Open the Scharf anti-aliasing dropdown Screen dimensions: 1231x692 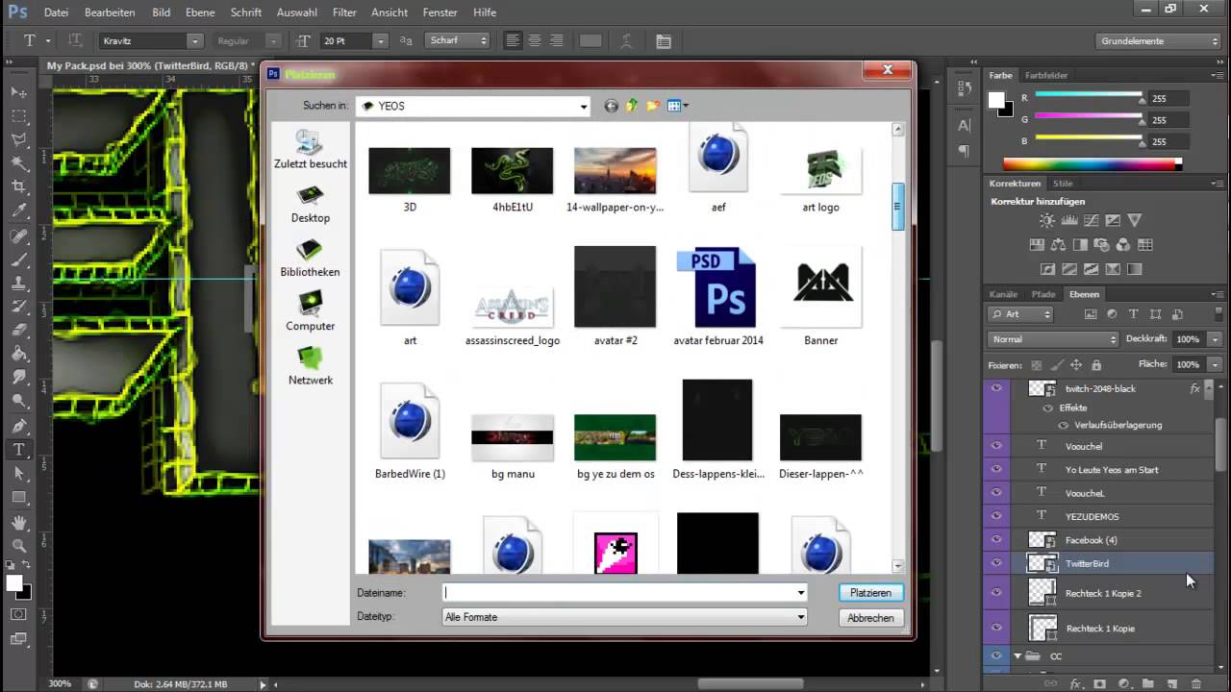(x=459, y=41)
